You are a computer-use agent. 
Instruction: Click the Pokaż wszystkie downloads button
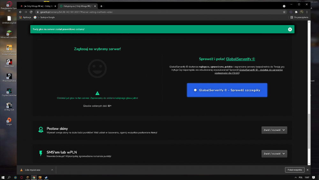(x=294, y=170)
